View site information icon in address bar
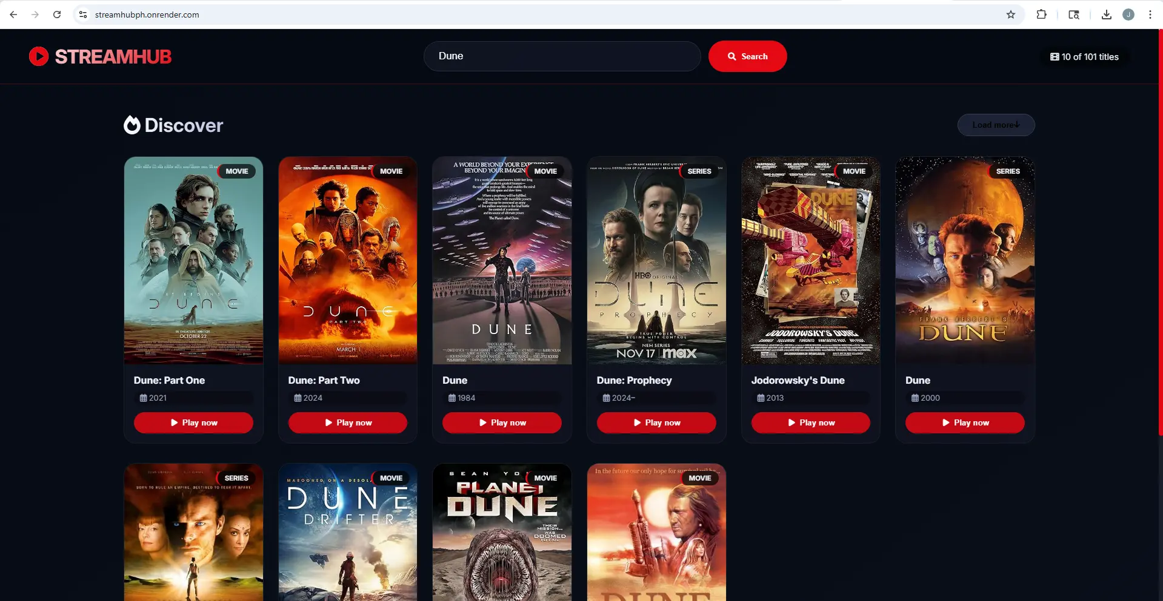 [83, 15]
